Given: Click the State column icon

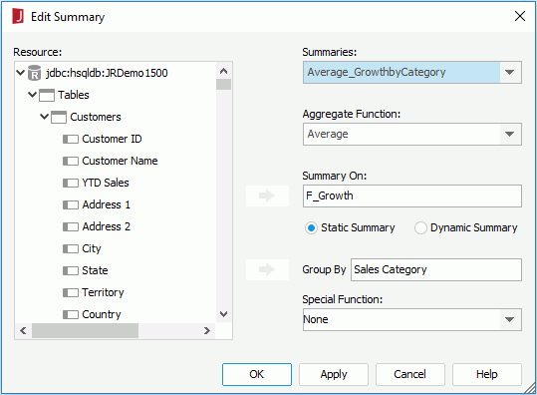Looking at the screenshot, I should [x=71, y=271].
